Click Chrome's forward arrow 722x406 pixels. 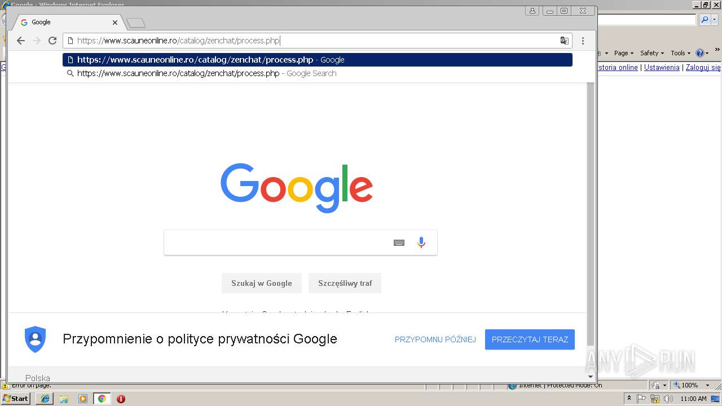[37, 41]
